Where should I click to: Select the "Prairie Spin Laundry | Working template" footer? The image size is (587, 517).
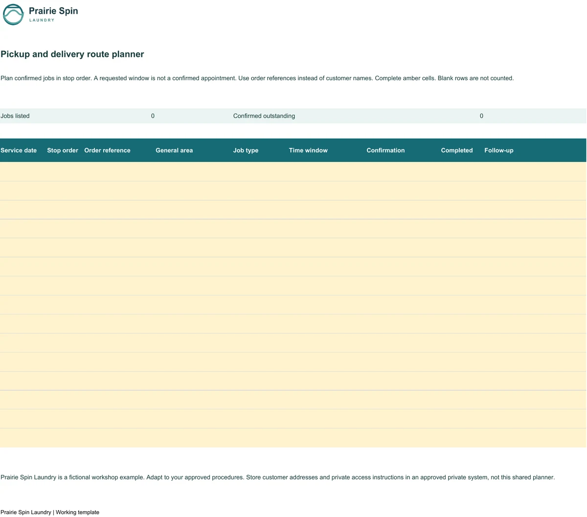[50, 512]
